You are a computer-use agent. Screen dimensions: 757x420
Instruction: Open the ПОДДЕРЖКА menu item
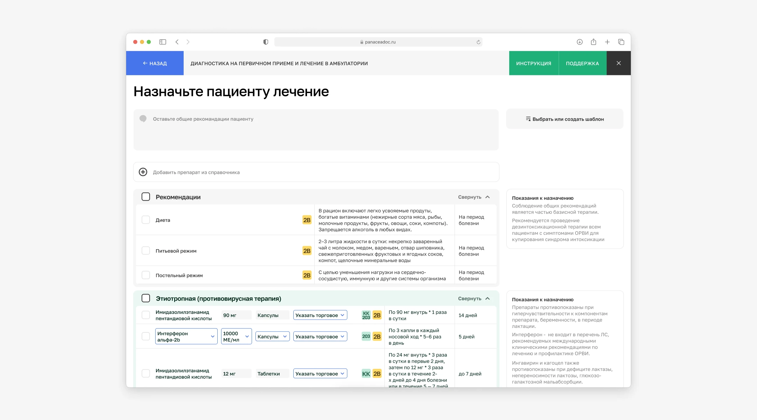[582, 63]
